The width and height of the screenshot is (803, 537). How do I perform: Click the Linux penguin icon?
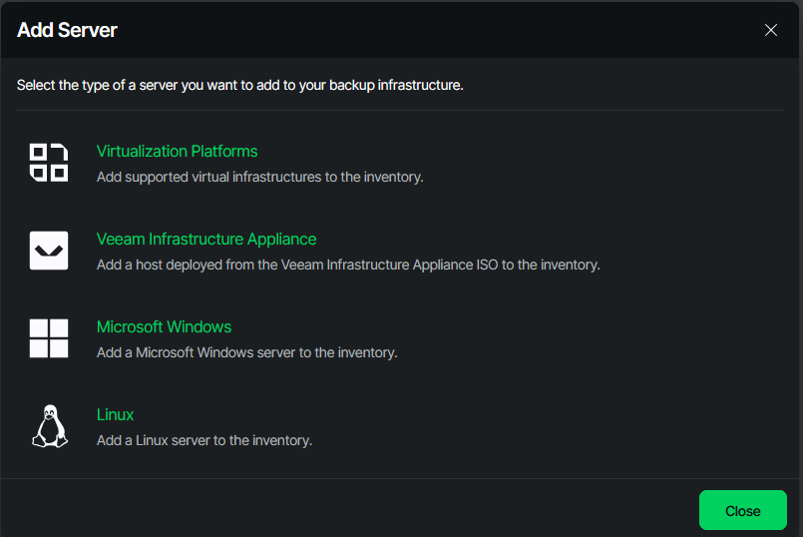pyautogui.click(x=48, y=426)
